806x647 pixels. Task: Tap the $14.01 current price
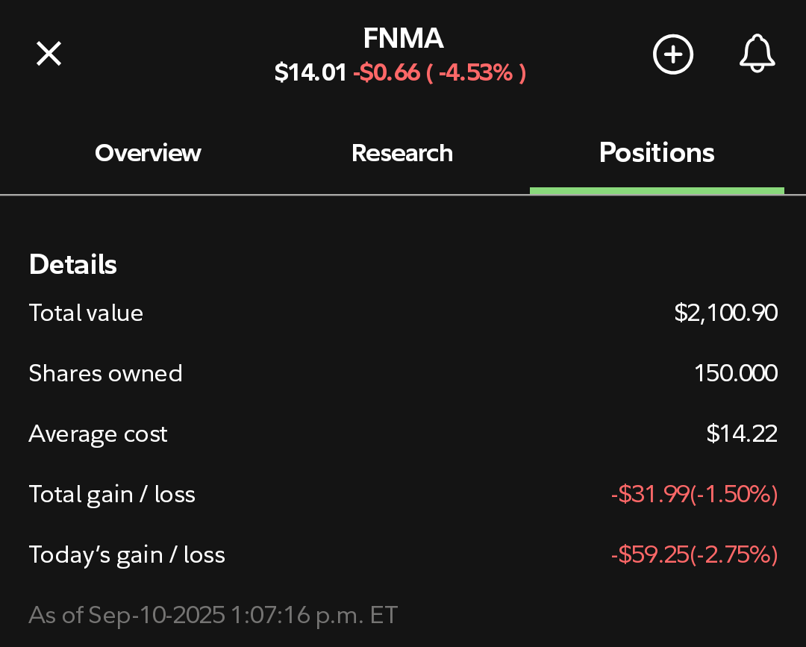pos(310,72)
